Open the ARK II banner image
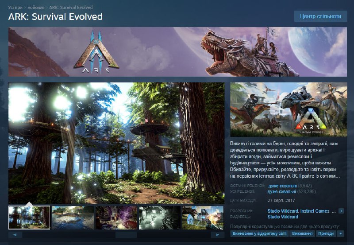 (177, 52)
